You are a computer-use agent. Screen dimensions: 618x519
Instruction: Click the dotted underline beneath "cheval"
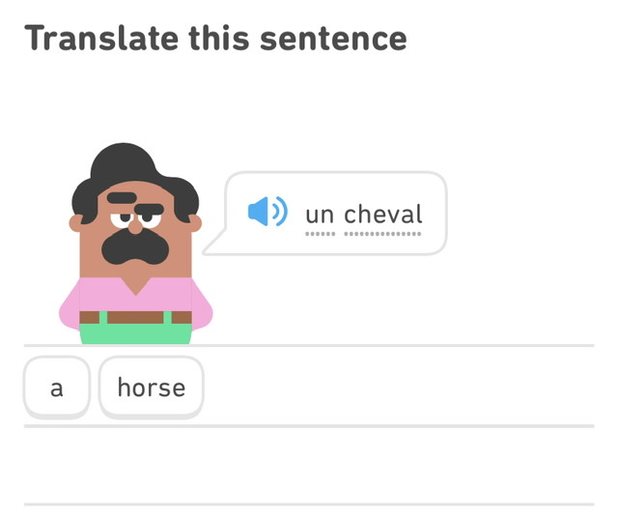coord(382,234)
